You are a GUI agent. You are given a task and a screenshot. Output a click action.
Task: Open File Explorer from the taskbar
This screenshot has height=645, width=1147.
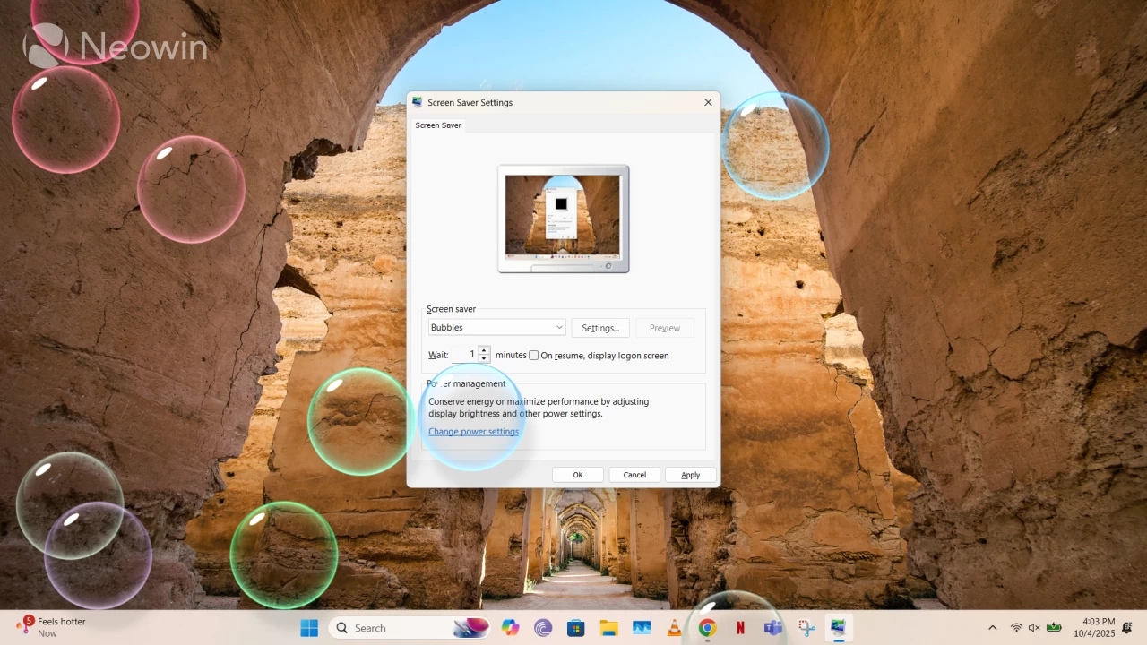point(608,627)
